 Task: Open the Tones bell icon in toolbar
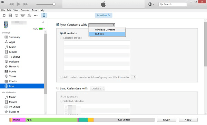point(29,15)
